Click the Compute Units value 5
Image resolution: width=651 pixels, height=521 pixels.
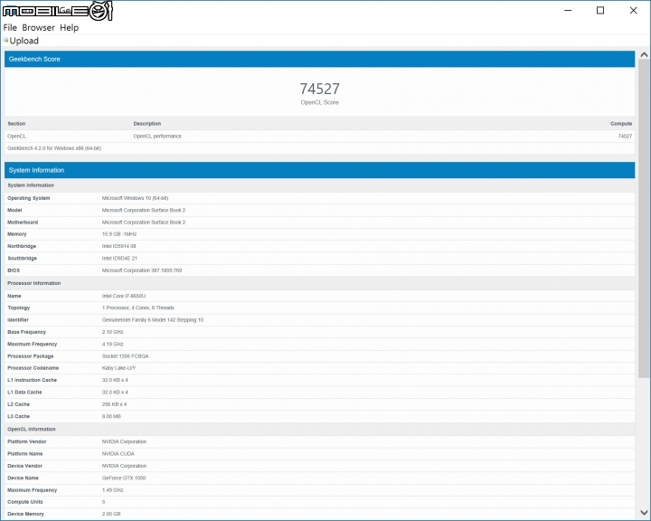[x=103, y=502]
